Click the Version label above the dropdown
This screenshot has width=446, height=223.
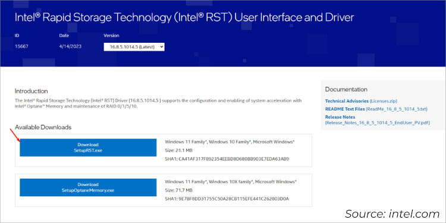pos(111,36)
